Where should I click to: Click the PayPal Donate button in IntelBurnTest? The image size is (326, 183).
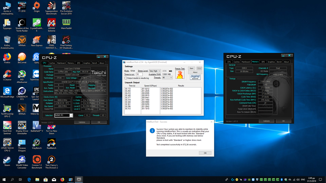(x=195, y=77)
